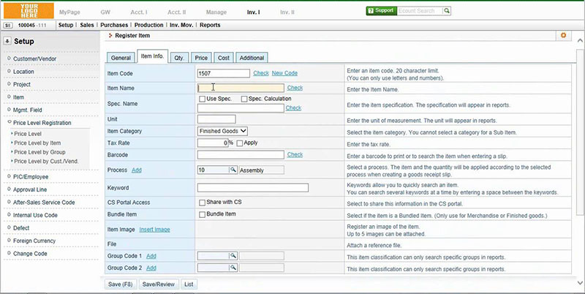This screenshot has height=294, width=585.
Task: Click the Insert Image link
Action: coord(154,230)
